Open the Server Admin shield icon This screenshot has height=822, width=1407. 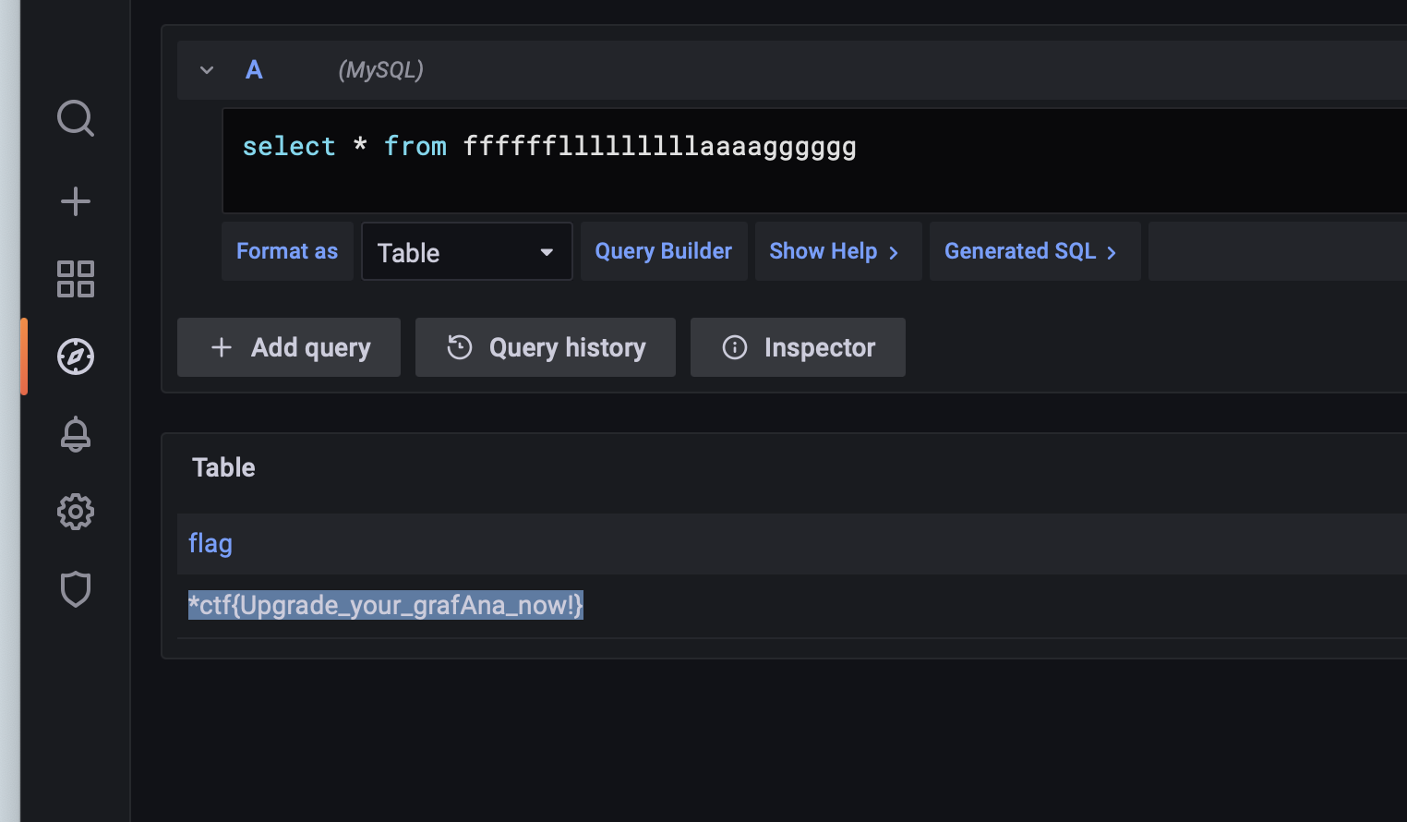(x=76, y=588)
